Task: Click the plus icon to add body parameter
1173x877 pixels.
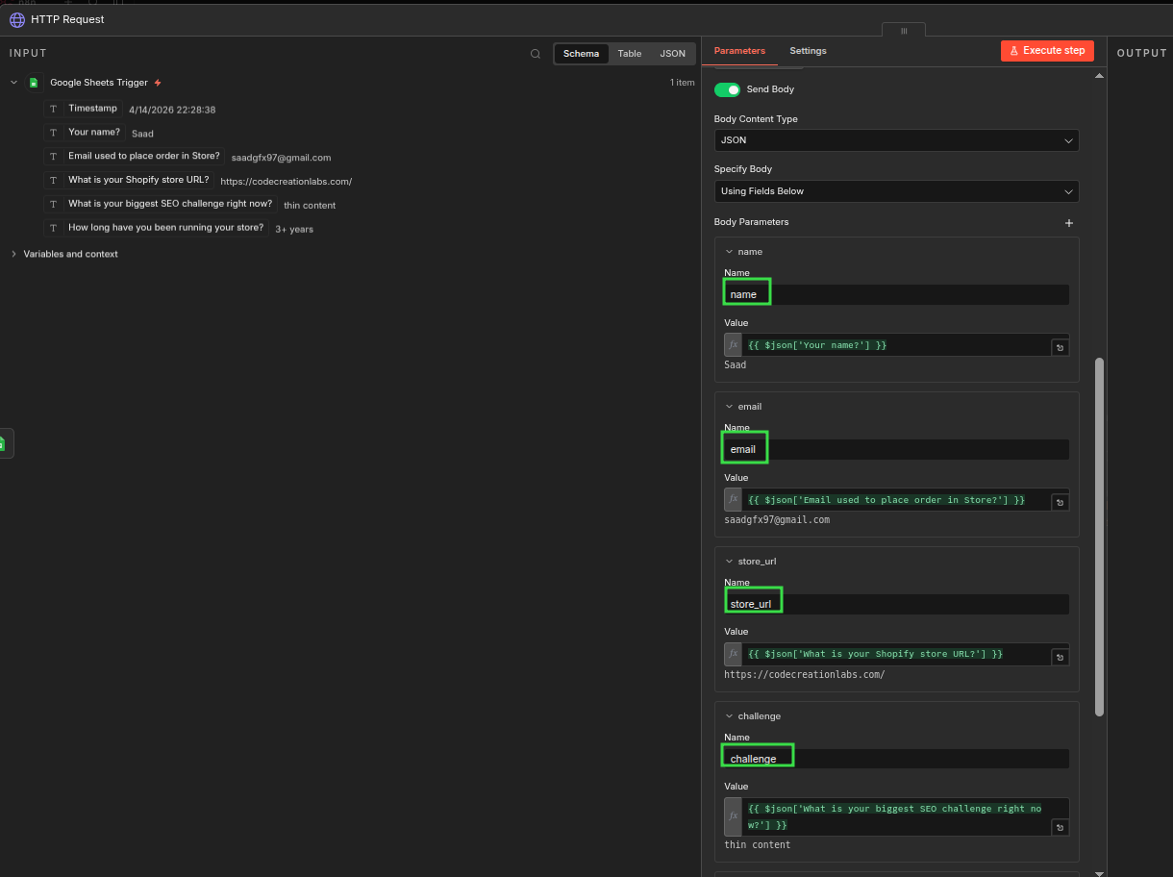Action: pos(1068,223)
